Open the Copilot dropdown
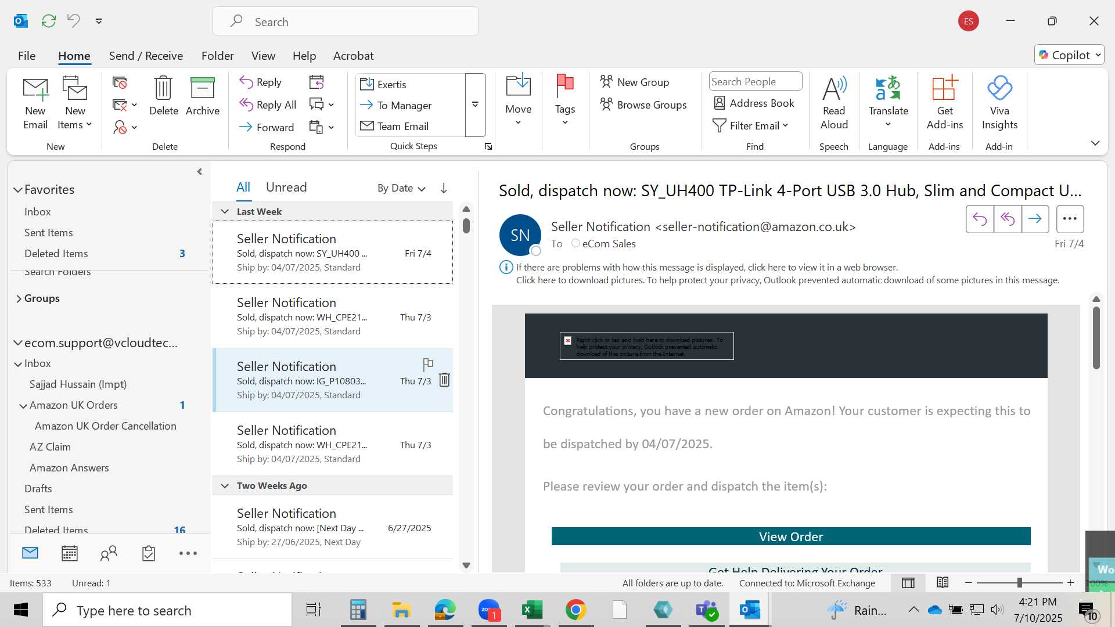This screenshot has width=1115, height=627. coord(1069,55)
